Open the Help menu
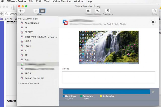161x107 pixels. 89,1
